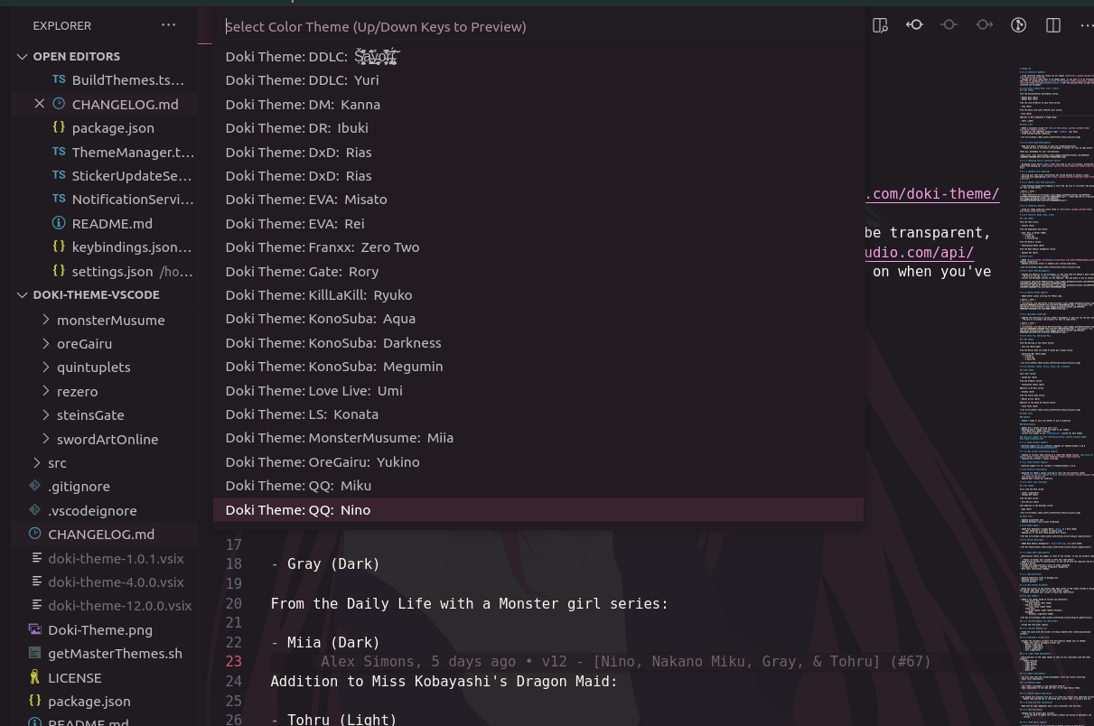
Task: Select Doki Theme: DDLC: Yuri
Action: 538,79
